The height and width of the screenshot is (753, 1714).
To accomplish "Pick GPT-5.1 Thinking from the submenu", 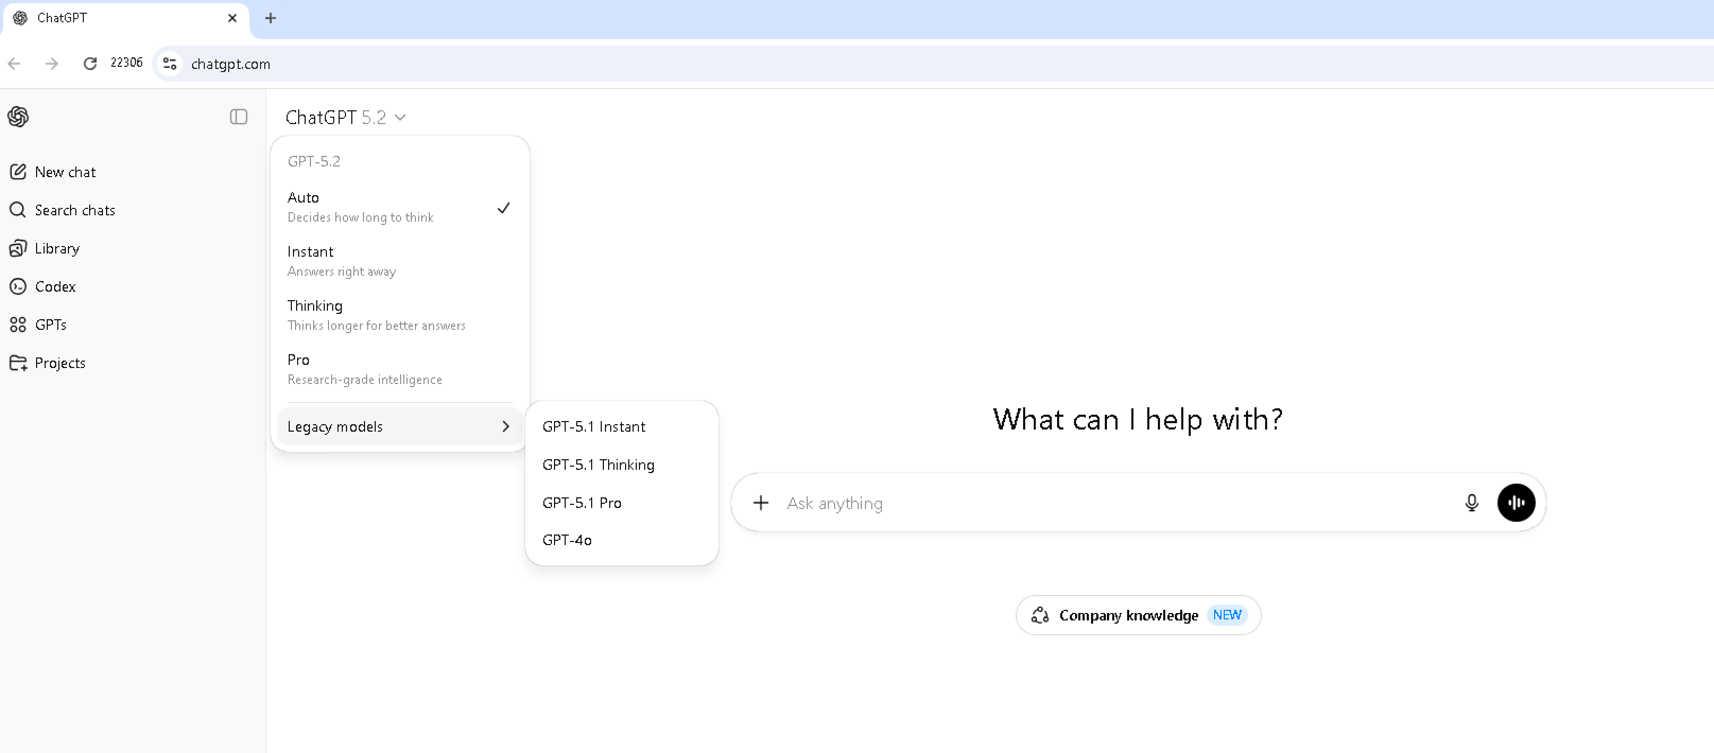I will [598, 465].
